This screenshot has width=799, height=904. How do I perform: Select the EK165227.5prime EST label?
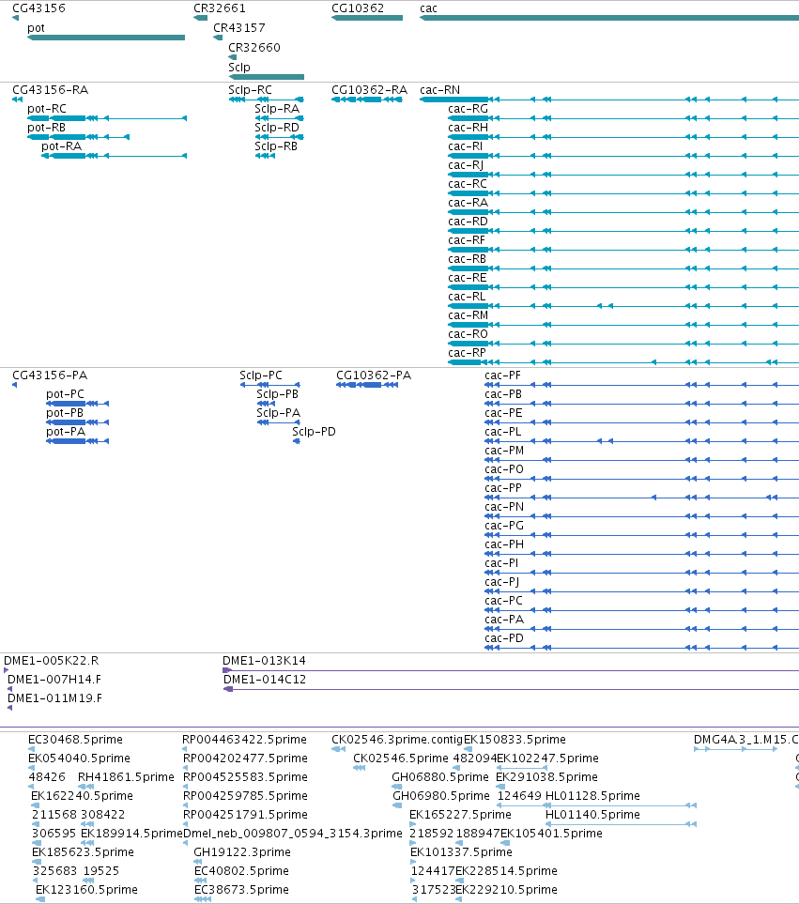point(460,815)
